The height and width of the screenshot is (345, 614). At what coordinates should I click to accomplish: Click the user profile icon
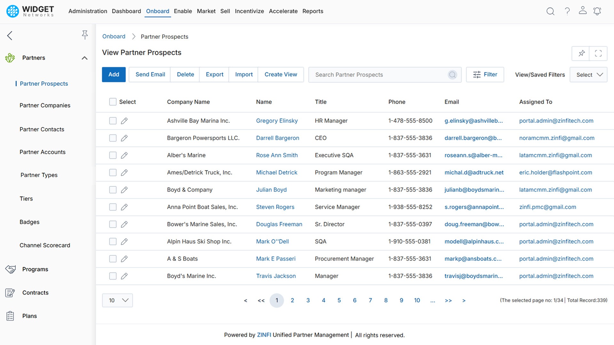click(583, 11)
